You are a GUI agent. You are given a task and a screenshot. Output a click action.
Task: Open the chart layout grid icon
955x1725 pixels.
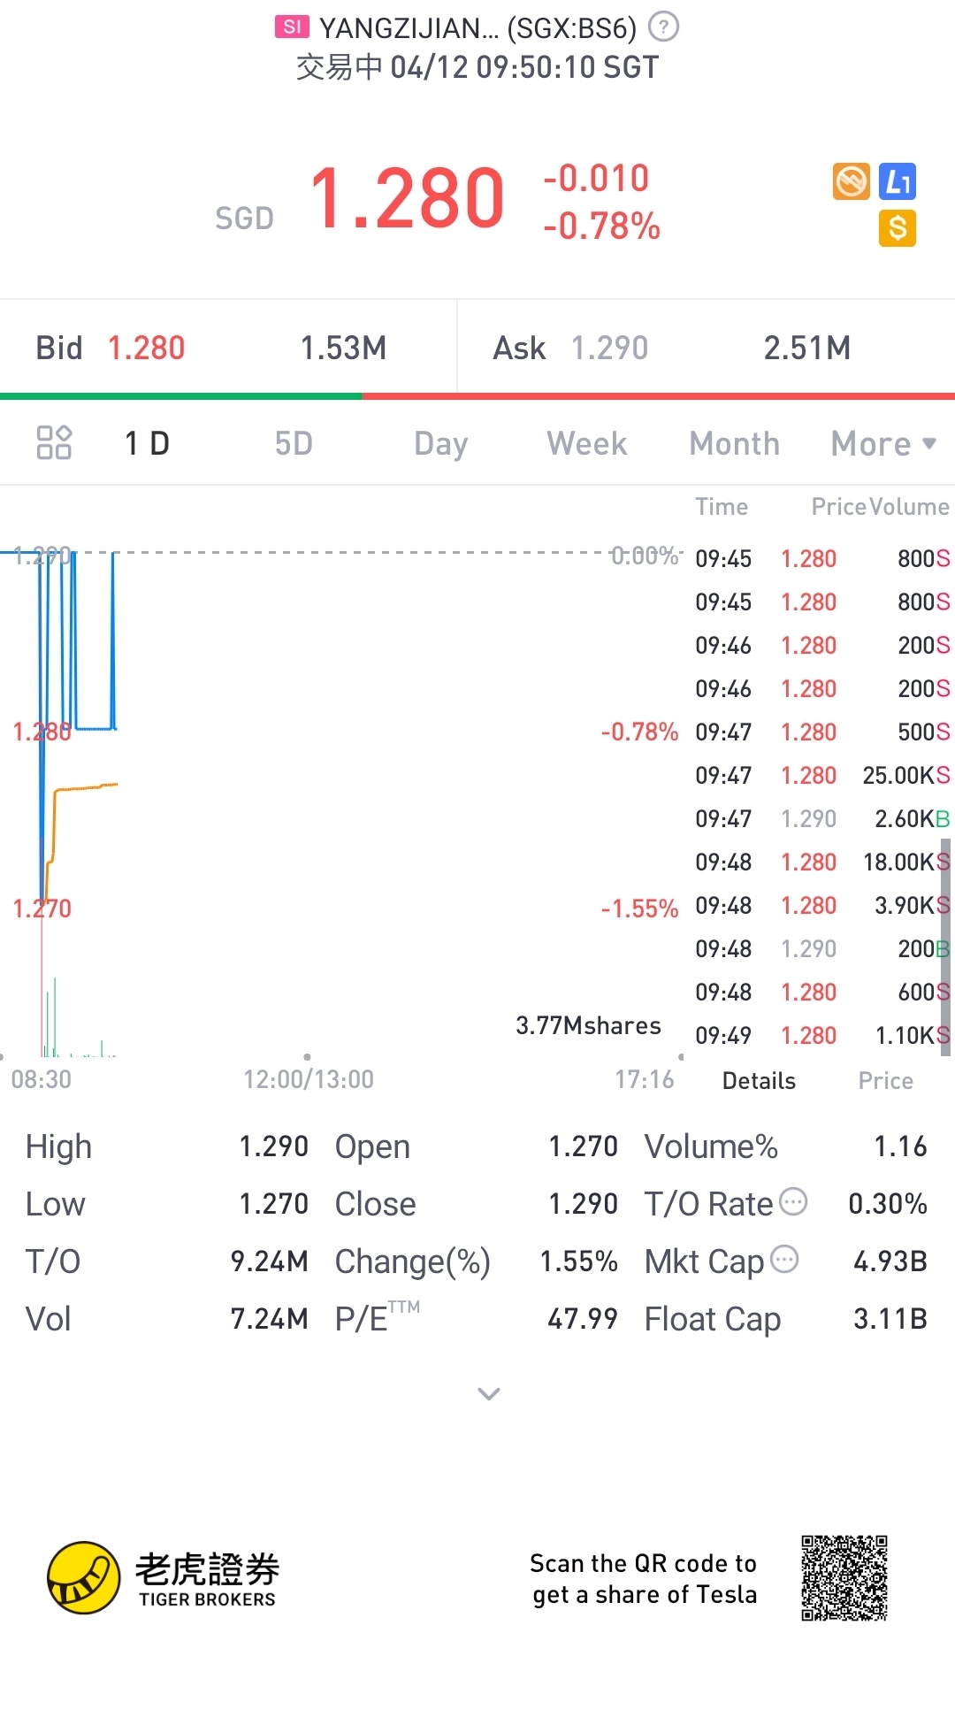(54, 442)
